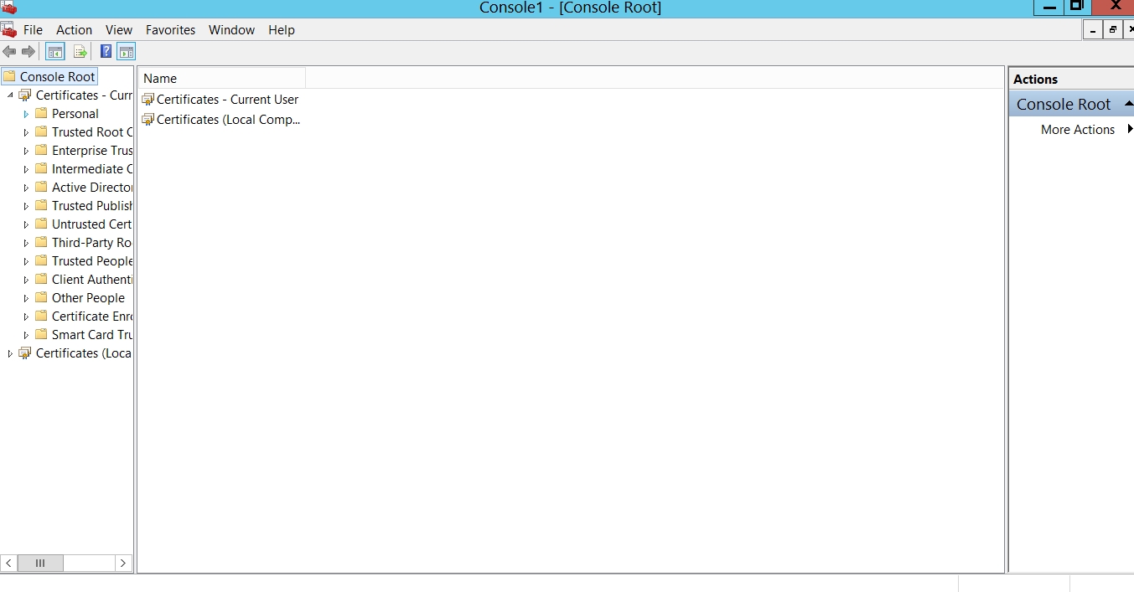Collapse Certificates - Current User tree node

click(x=10, y=95)
